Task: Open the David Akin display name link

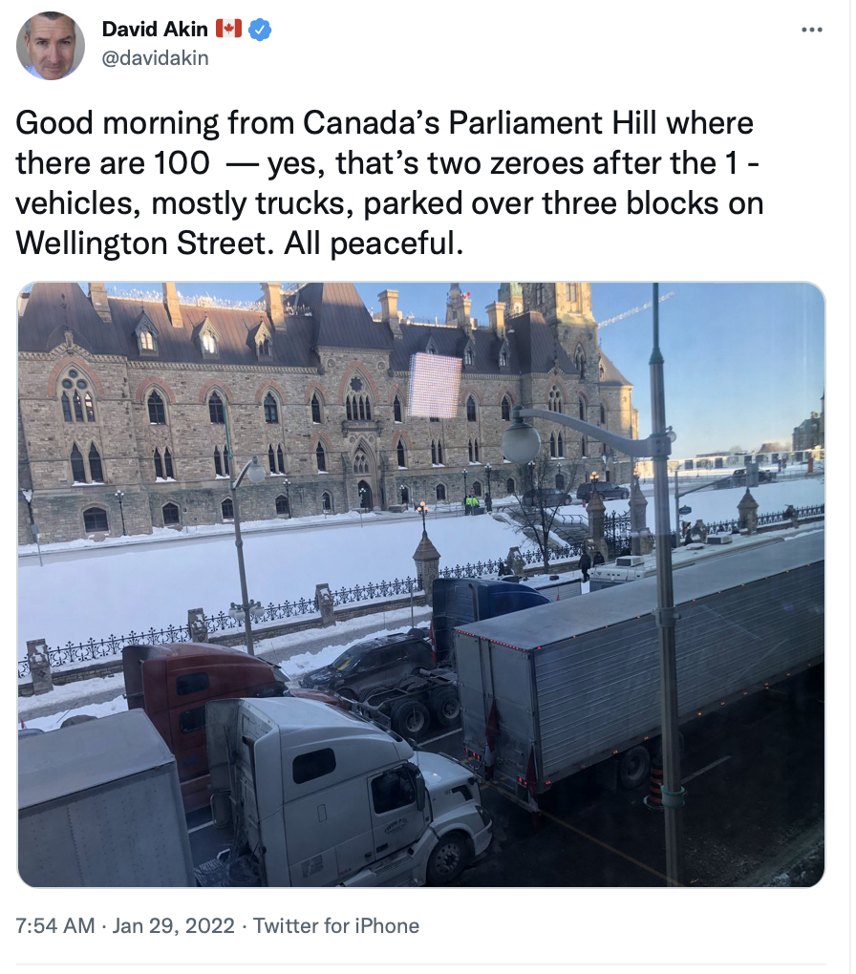Action: tap(155, 29)
